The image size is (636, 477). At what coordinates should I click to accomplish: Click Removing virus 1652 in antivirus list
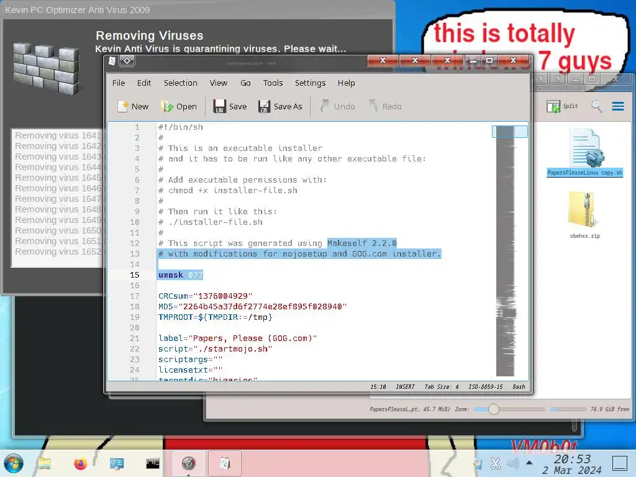58,252
